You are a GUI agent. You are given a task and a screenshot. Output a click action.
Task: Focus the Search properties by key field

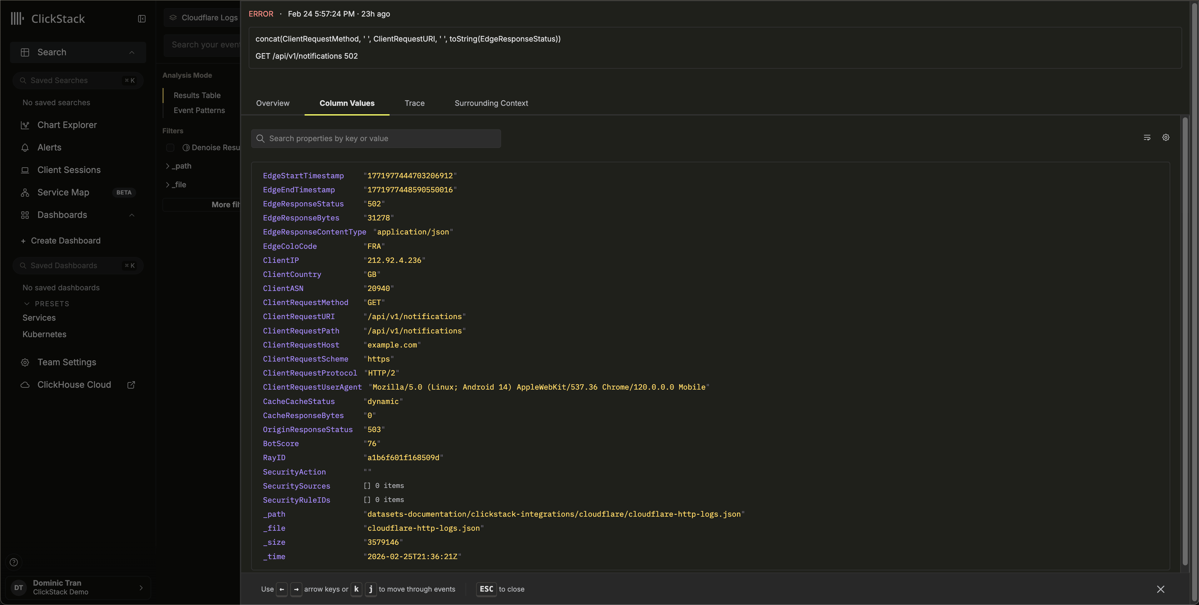[376, 139]
